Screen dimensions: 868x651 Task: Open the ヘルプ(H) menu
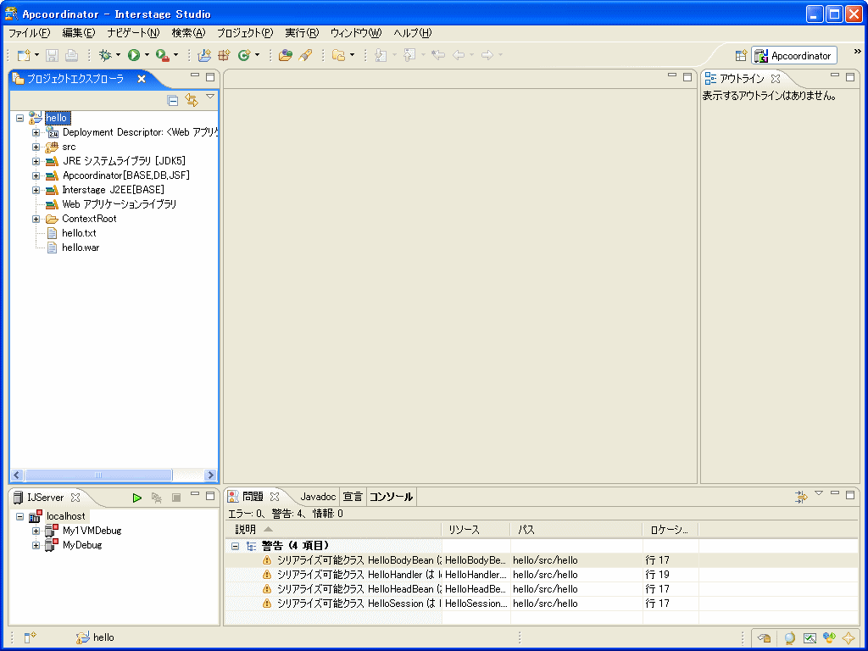413,33
